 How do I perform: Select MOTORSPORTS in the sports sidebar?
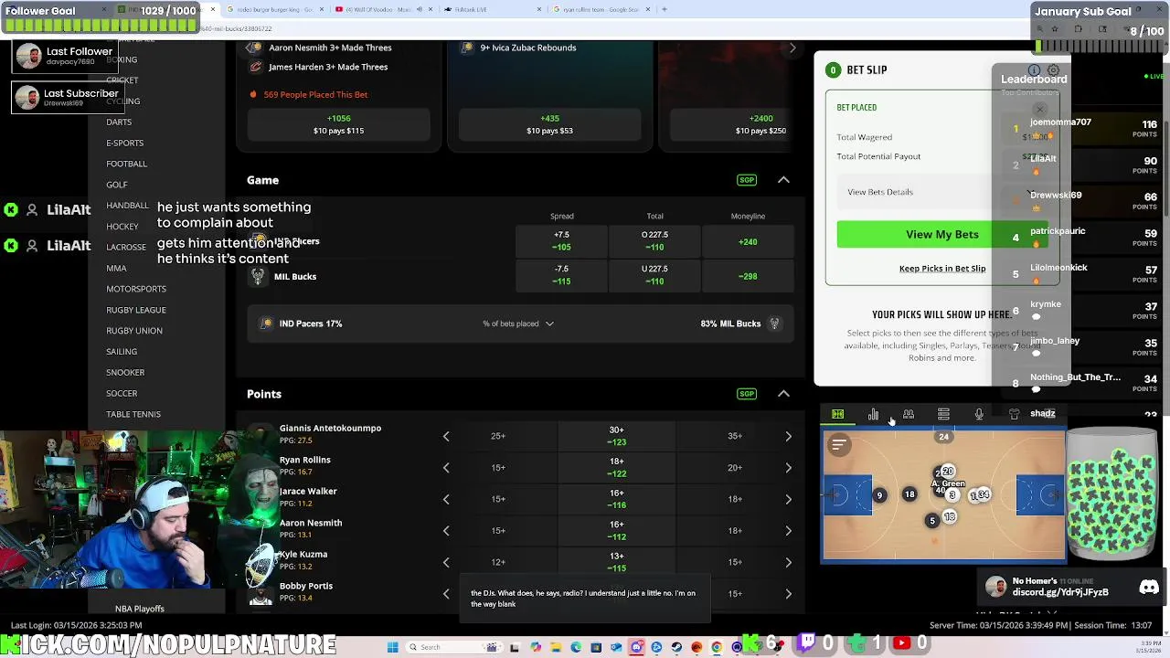[136, 289]
